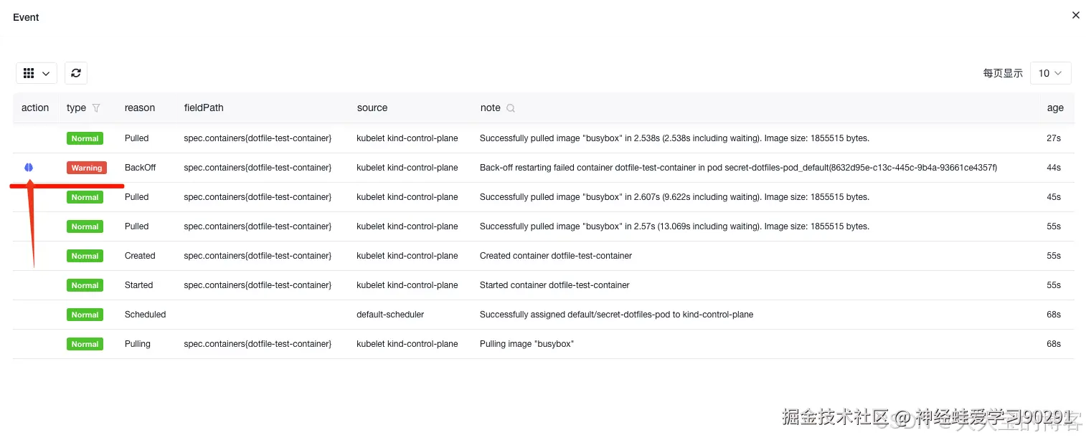Click the Normal badge on the Scheduled row
The width and height of the screenshot is (1086, 440).
pyautogui.click(x=85, y=315)
